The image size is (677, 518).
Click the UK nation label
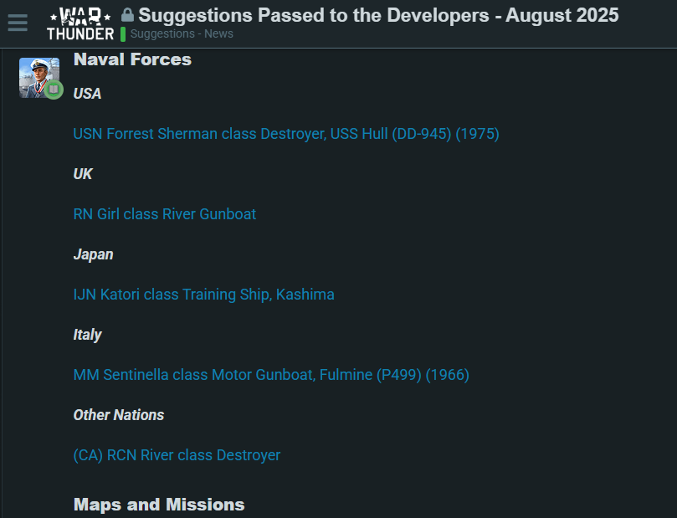coord(83,174)
